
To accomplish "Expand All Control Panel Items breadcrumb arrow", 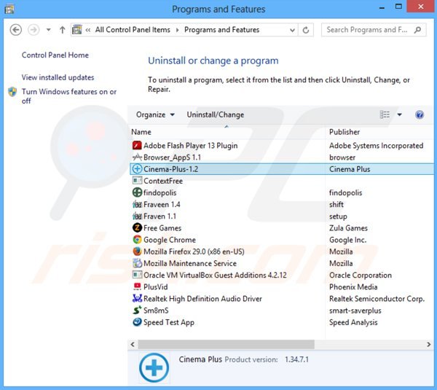I will click(x=177, y=30).
